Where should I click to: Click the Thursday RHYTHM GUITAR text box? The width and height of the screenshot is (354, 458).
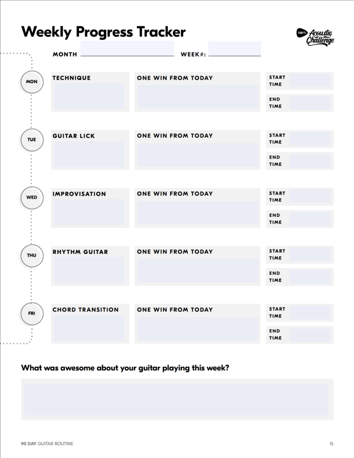coord(89,270)
